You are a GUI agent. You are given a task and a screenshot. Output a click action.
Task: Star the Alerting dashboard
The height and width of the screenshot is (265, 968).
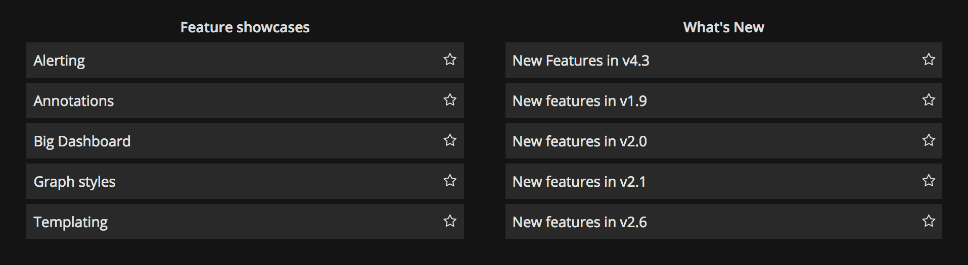450,60
